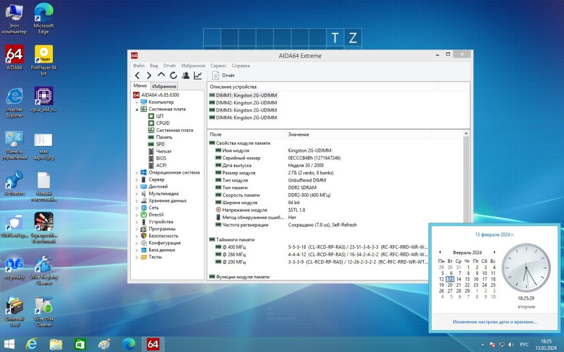Viewport: 564px width, 352px height.
Task: Select the Wise Registry Cleaner desktop icon
Action: (x=44, y=270)
